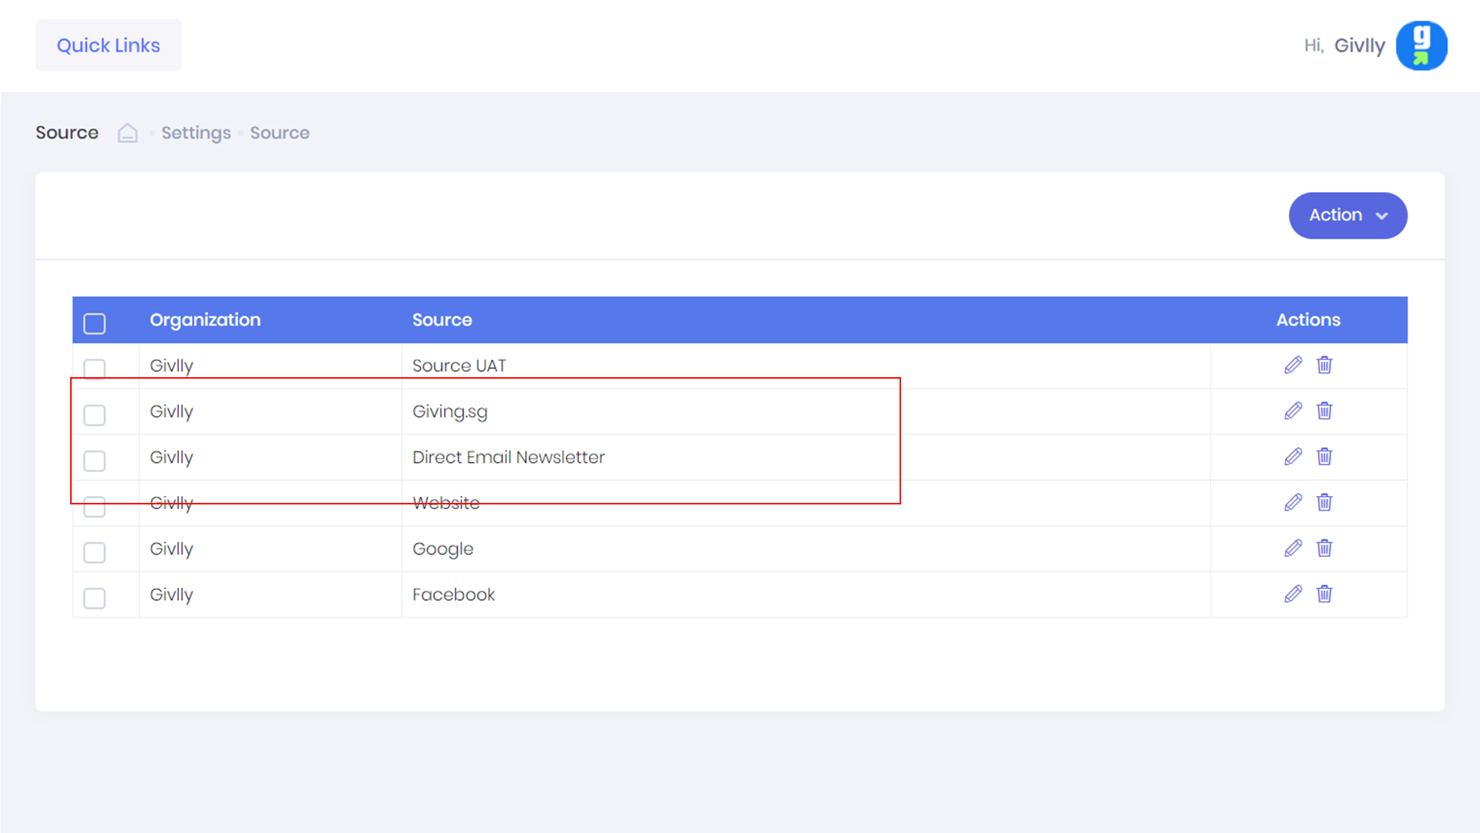The height and width of the screenshot is (833, 1480).
Task: Select the Google row checkbox
Action: (x=95, y=552)
